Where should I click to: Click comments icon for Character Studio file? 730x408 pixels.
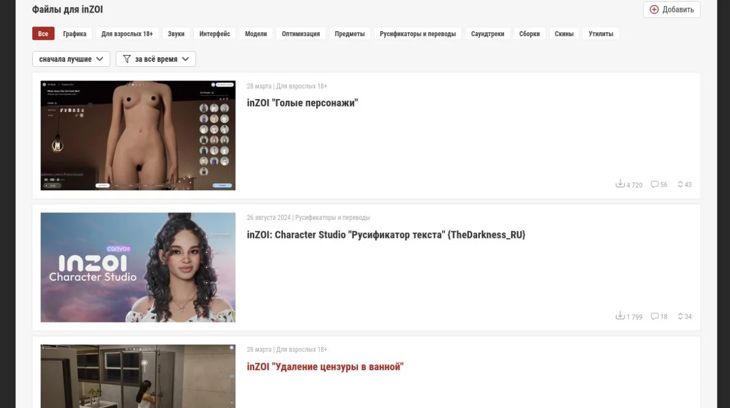coord(655,316)
